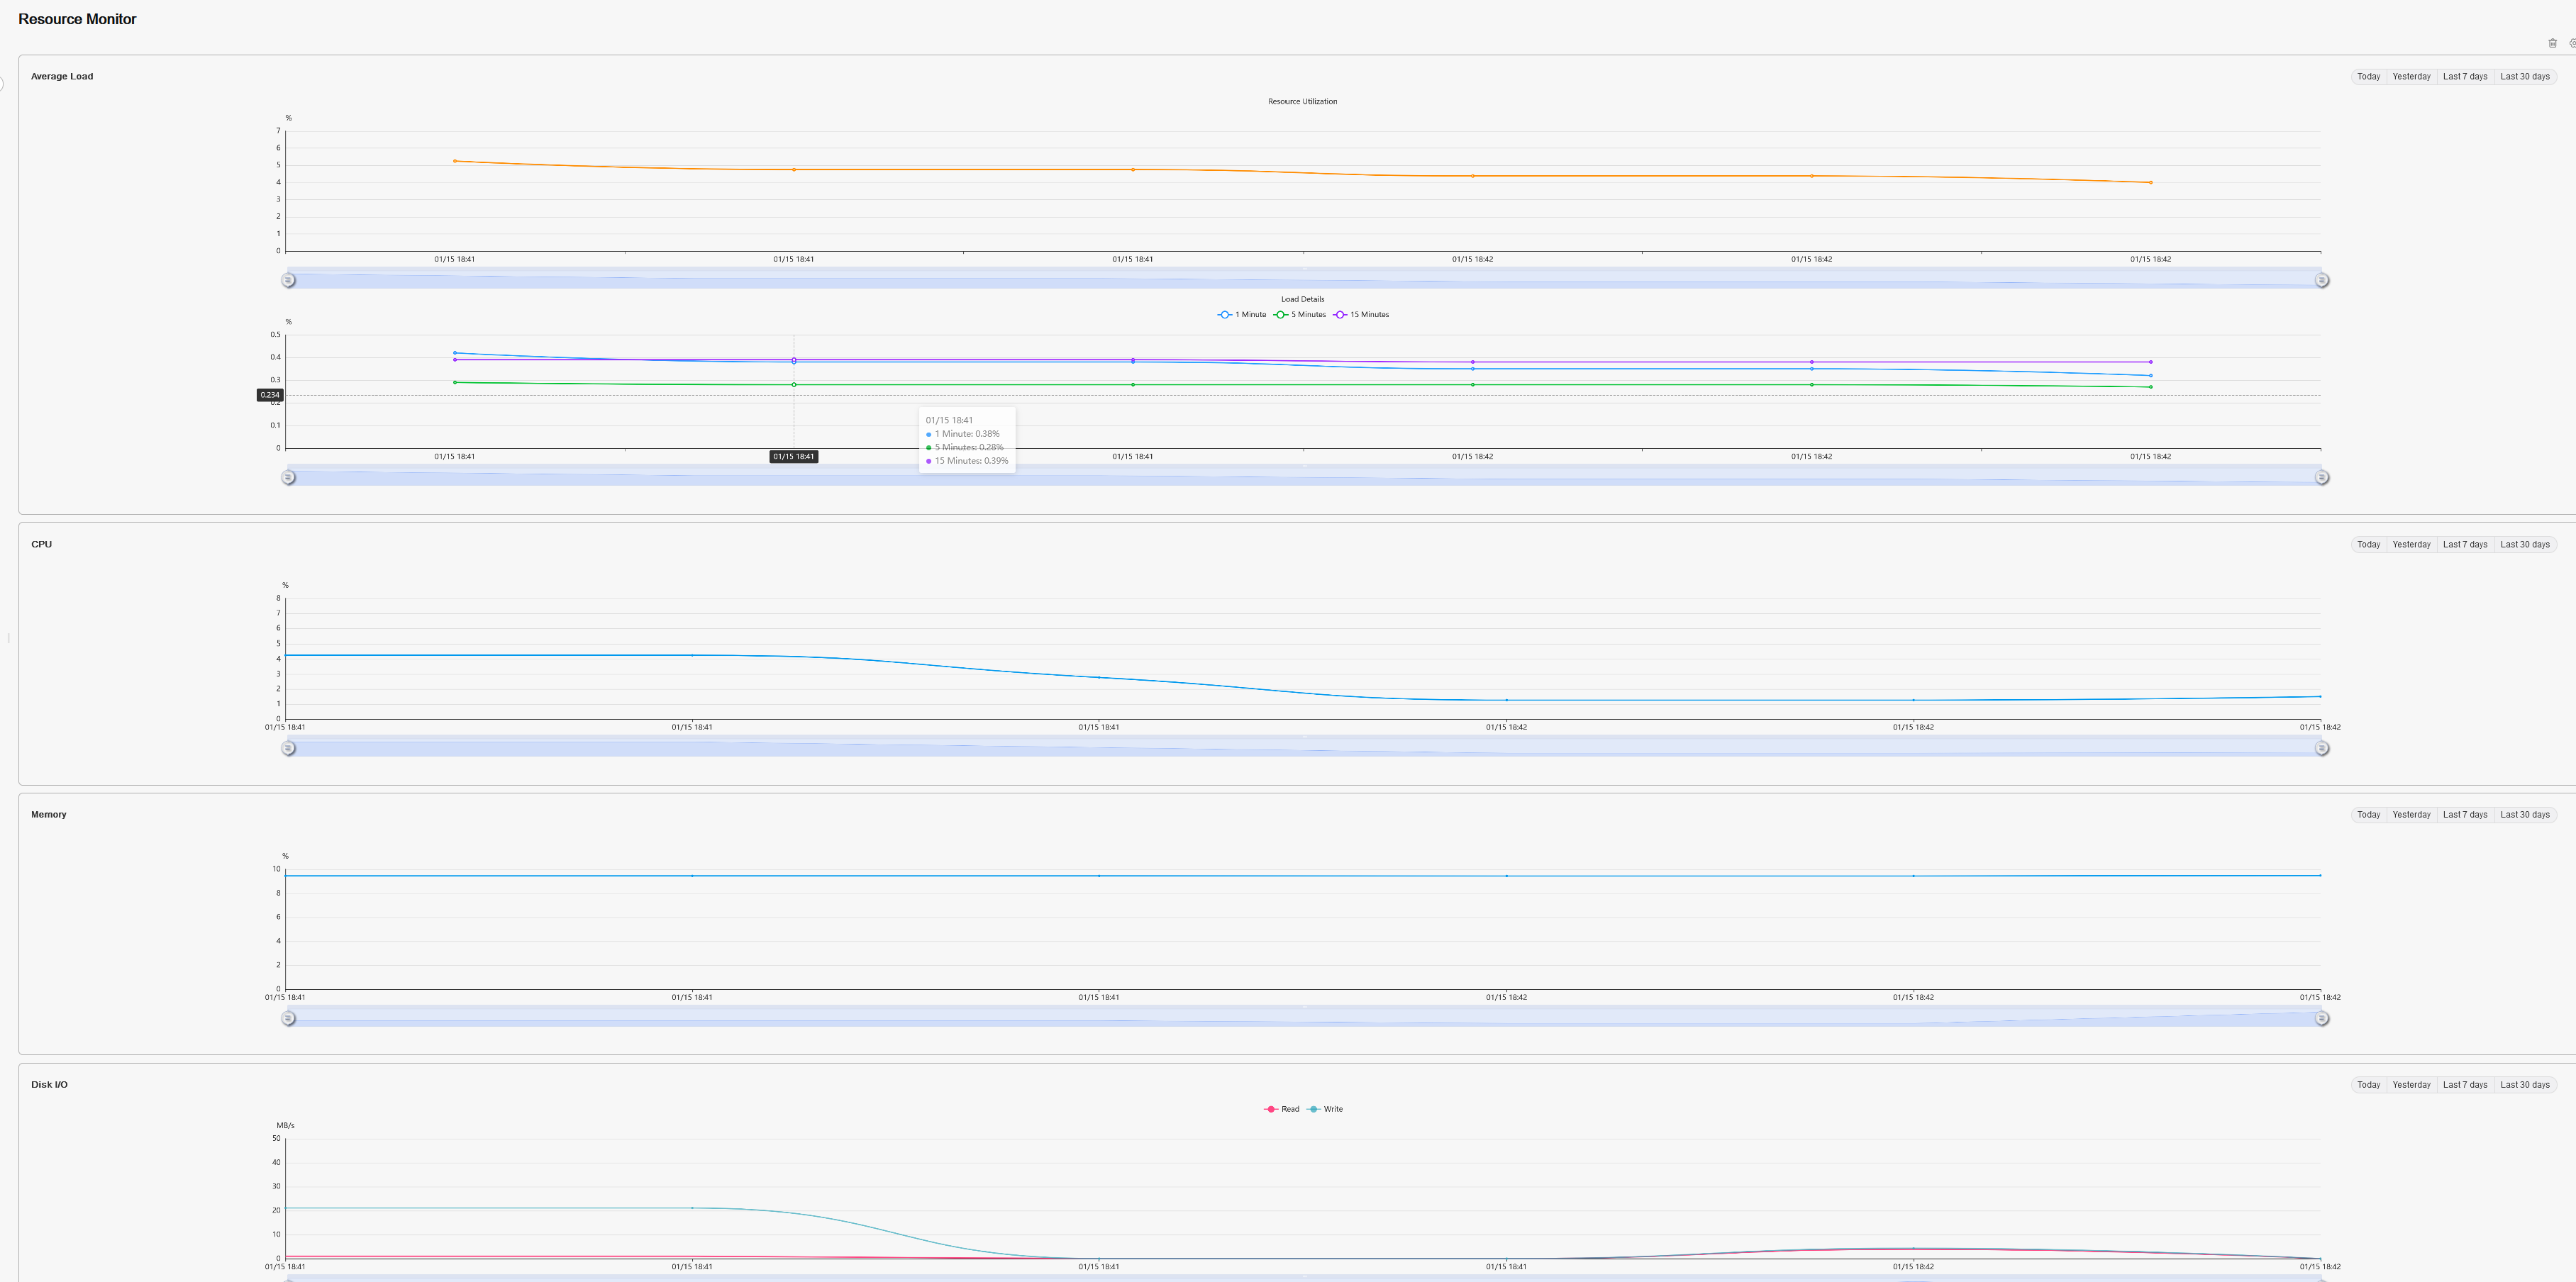Click right handle of Memory chart zoom slider
This screenshot has height=1282, width=2576.
coord(2322,1018)
